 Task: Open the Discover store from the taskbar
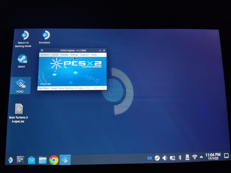[x=31, y=160]
